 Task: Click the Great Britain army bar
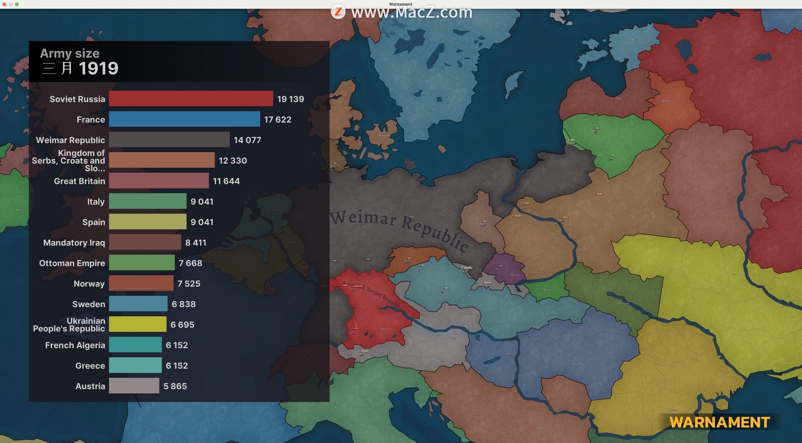[159, 181]
